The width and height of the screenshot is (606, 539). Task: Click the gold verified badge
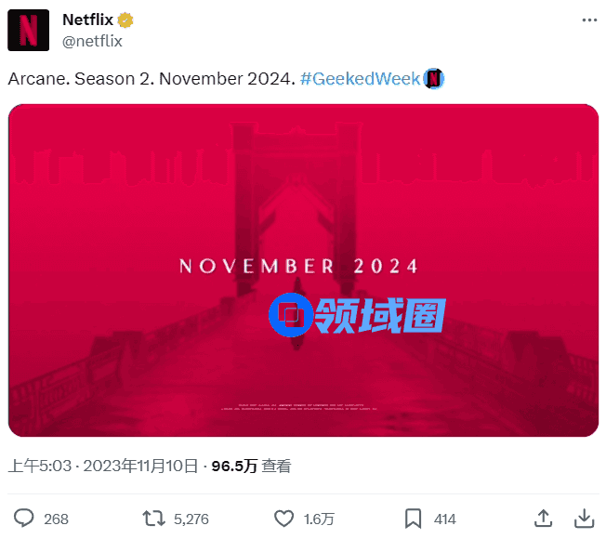tap(125, 20)
